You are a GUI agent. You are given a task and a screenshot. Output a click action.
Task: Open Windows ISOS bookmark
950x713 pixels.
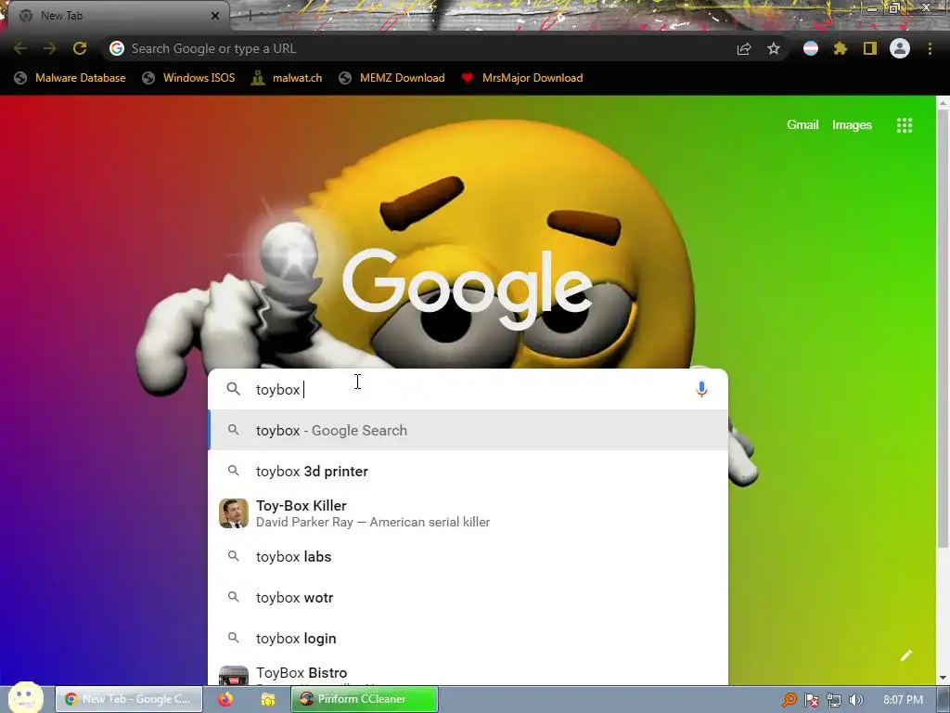pyautogui.click(x=188, y=78)
